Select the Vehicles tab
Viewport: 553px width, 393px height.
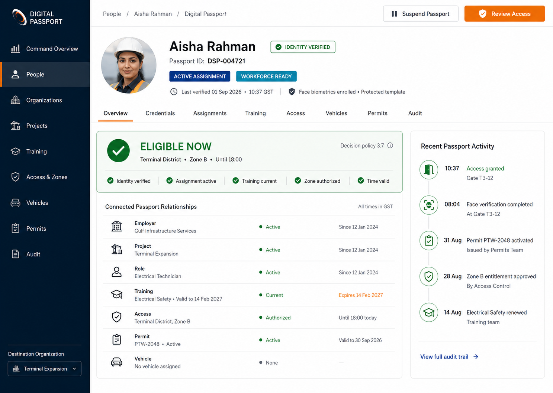(x=337, y=113)
